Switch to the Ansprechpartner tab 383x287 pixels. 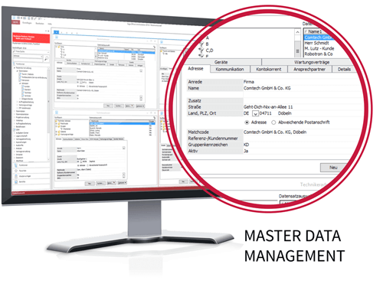(309, 69)
